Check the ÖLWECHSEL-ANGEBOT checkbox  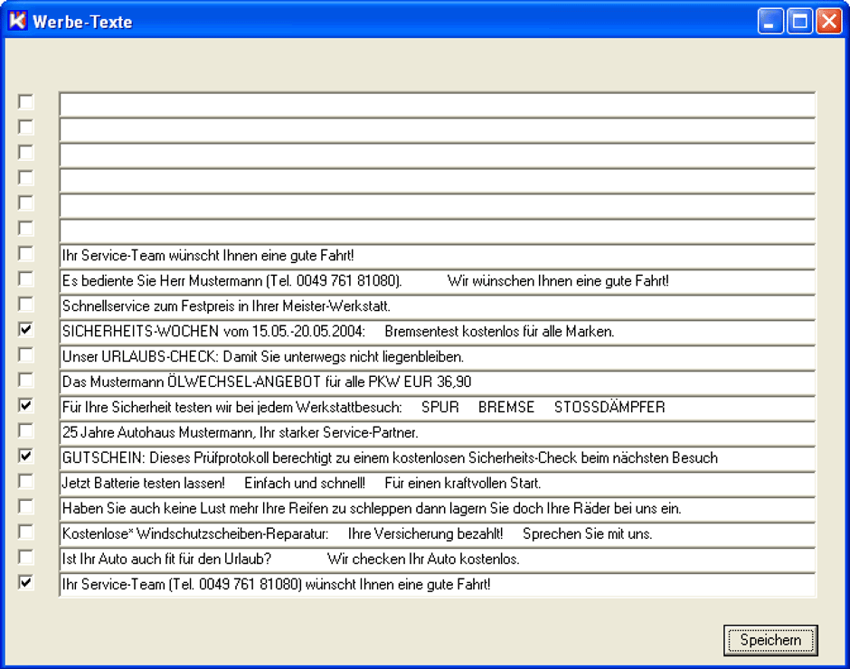tap(26, 381)
